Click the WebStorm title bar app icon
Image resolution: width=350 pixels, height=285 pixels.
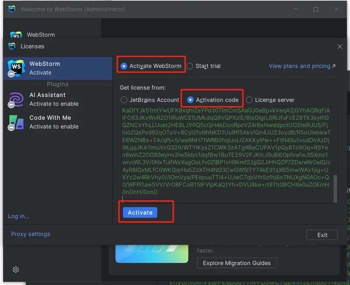point(12,9)
